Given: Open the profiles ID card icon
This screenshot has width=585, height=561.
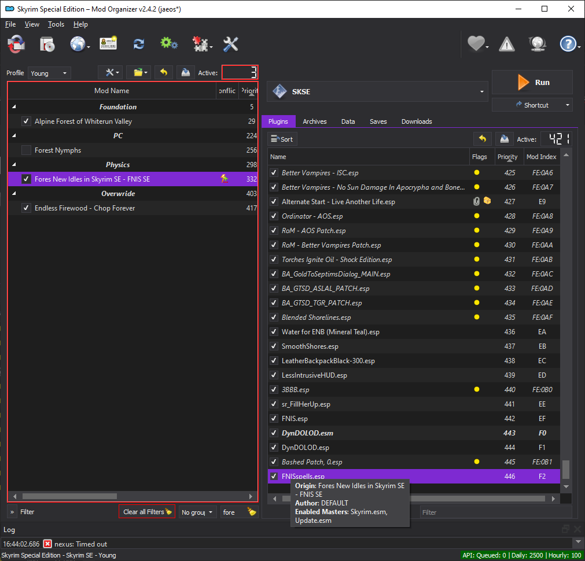Looking at the screenshot, I should tap(108, 43).
